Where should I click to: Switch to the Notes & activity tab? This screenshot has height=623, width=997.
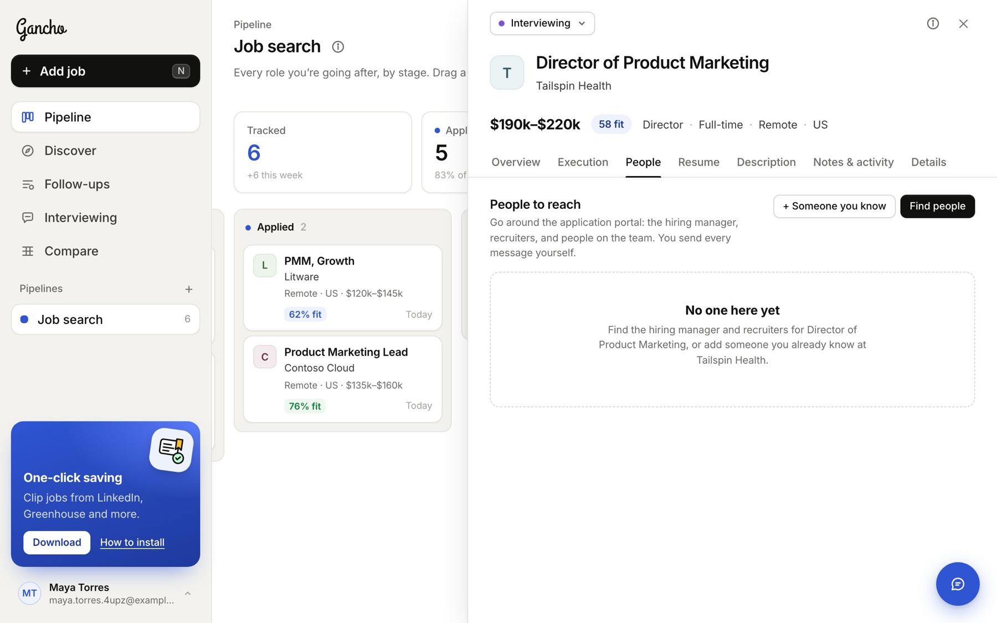click(x=853, y=162)
